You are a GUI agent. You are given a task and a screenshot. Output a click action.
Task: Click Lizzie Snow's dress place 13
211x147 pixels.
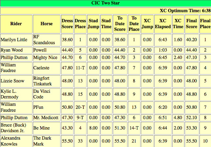pyautogui.click(x=80, y=81)
